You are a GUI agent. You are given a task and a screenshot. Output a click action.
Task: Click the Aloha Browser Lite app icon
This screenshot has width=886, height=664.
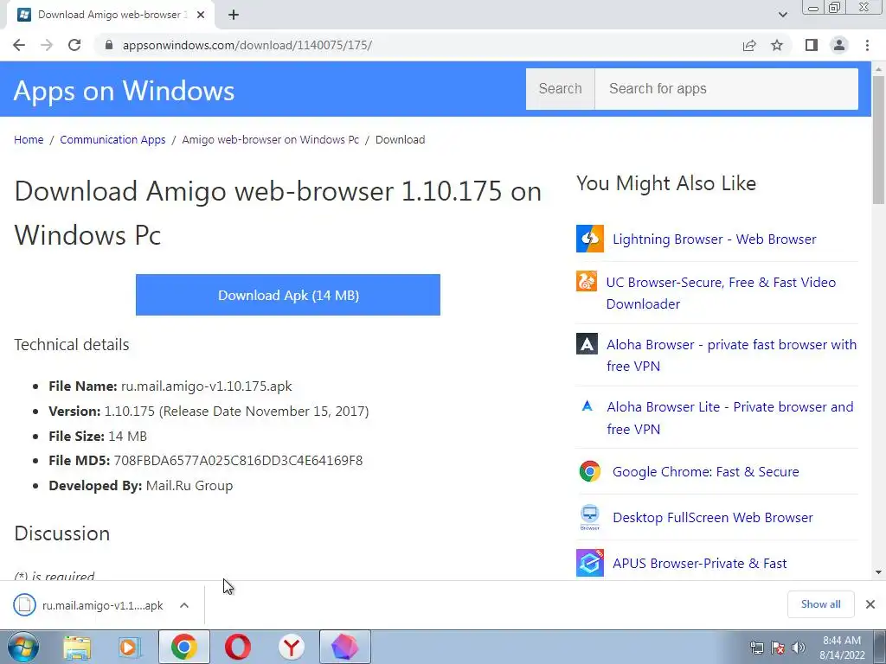pos(587,406)
